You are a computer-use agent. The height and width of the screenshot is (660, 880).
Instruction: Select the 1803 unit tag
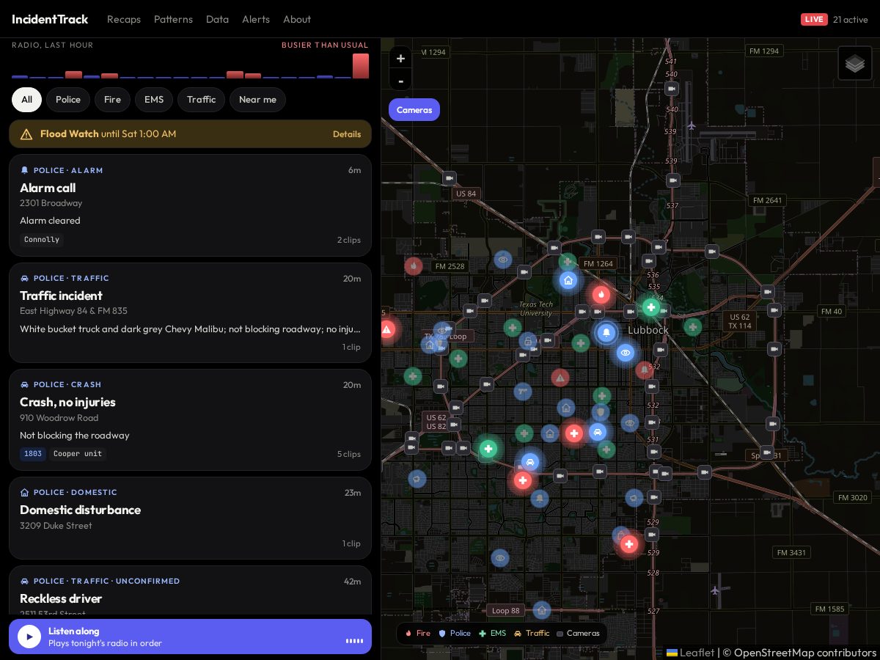(33, 454)
